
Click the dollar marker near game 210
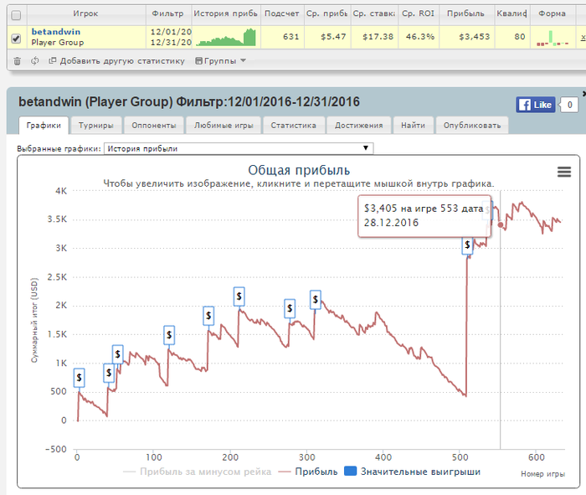coord(239,296)
